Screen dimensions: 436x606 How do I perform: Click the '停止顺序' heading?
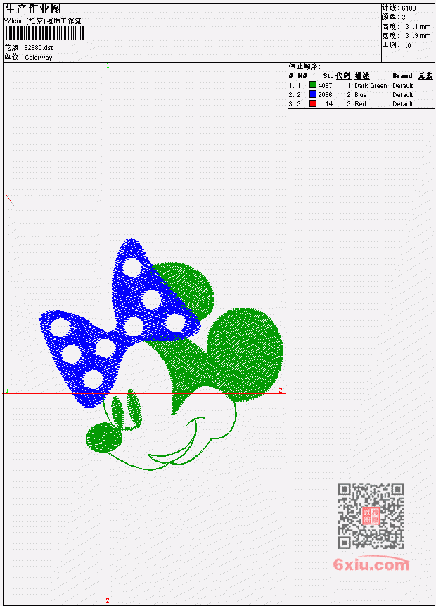click(304, 66)
